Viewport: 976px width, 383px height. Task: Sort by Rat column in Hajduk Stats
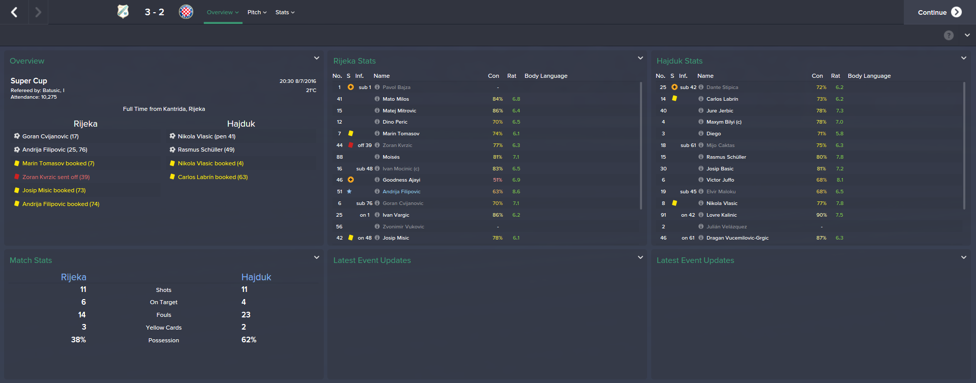tap(835, 76)
